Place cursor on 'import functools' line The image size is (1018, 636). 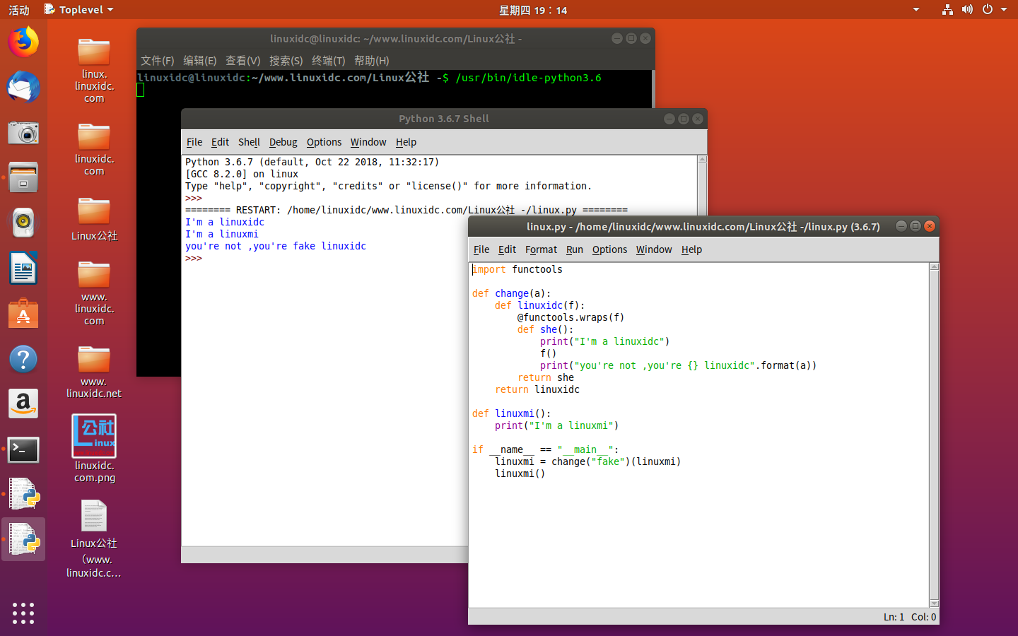[517, 269]
